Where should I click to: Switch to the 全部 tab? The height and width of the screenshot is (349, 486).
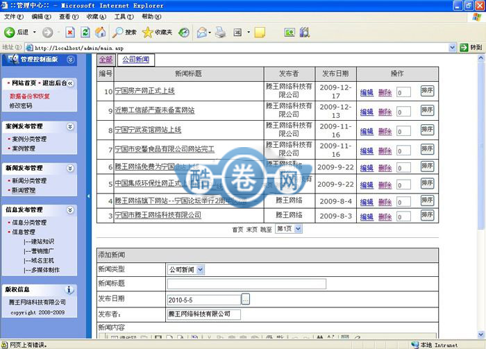click(106, 60)
